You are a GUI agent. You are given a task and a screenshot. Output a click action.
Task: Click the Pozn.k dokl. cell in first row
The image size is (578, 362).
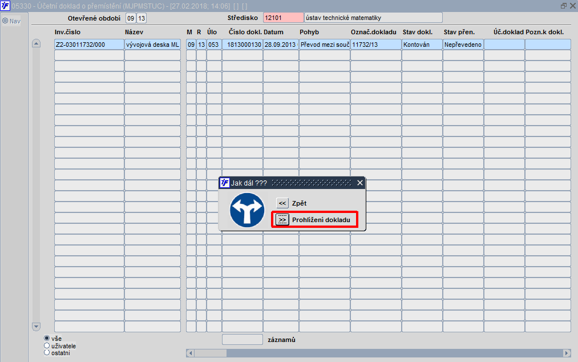(548, 45)
